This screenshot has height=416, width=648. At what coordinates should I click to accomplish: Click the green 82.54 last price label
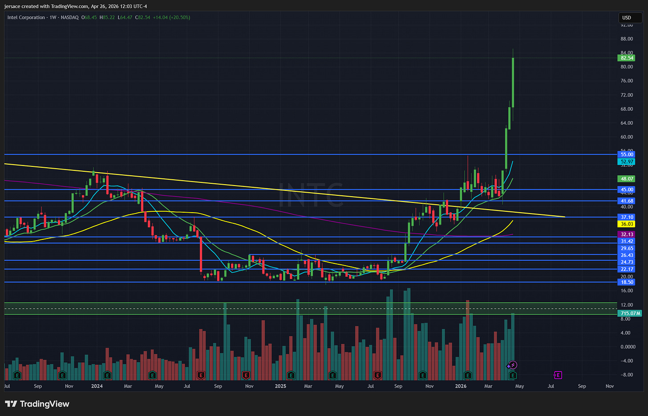(627, 58)
